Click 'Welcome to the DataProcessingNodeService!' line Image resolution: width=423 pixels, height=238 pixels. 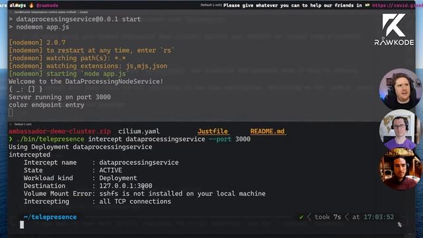(x=86, y=81)
